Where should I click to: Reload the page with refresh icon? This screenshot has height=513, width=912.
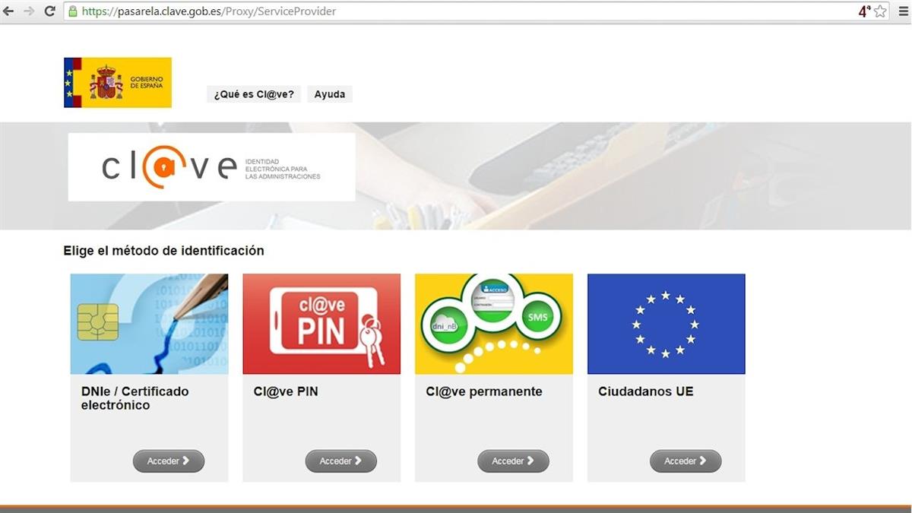(49, 11)
